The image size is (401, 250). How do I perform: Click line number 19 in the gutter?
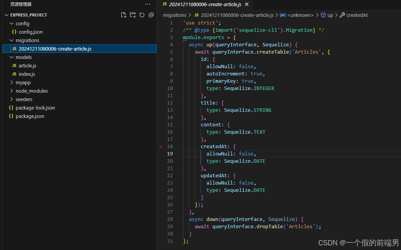coord(170,154)
